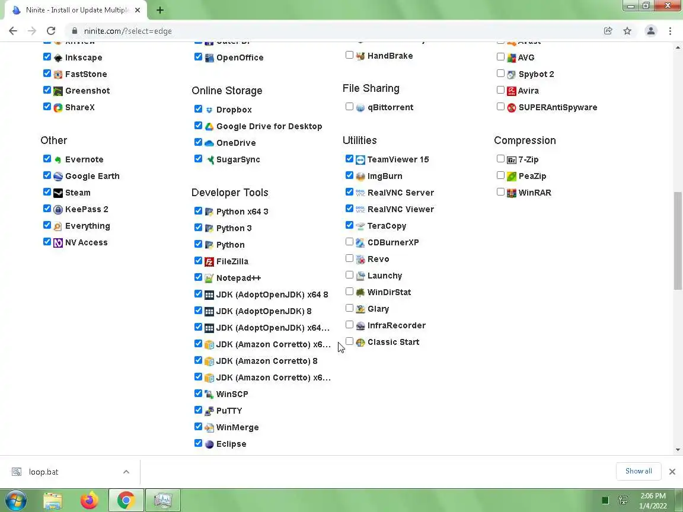The image size is (683, 512).
Task: Check the Avira checkbox
Action: 500,90
